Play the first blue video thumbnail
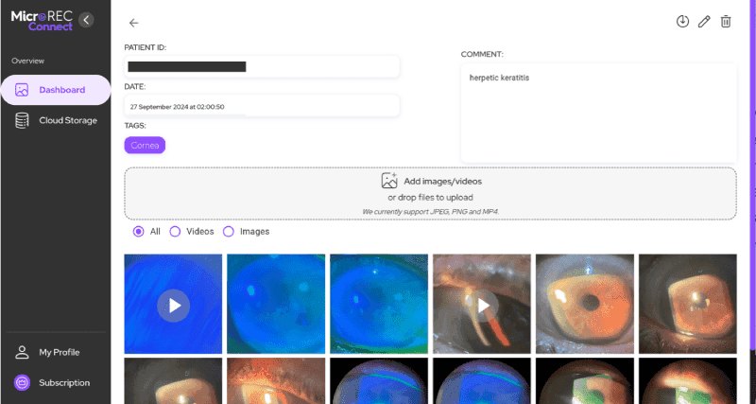756x404 pixels. [x=173, y=305]
